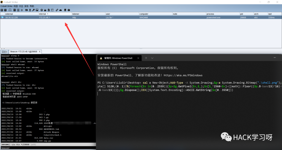Open the 攻击 menu
Screen dimensions: 282x150
click(x=21, y=6)
